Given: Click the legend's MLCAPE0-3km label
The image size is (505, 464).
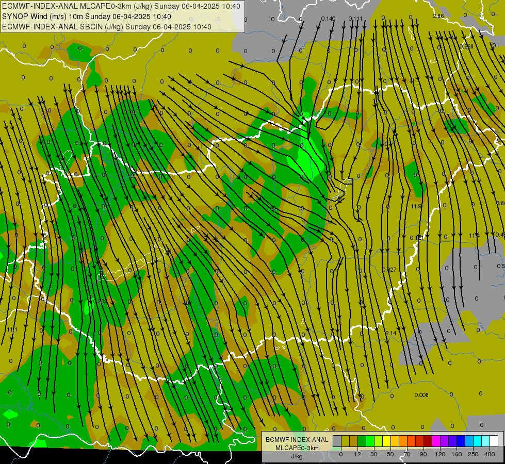Looking at the screenshot, I should 297,448.
